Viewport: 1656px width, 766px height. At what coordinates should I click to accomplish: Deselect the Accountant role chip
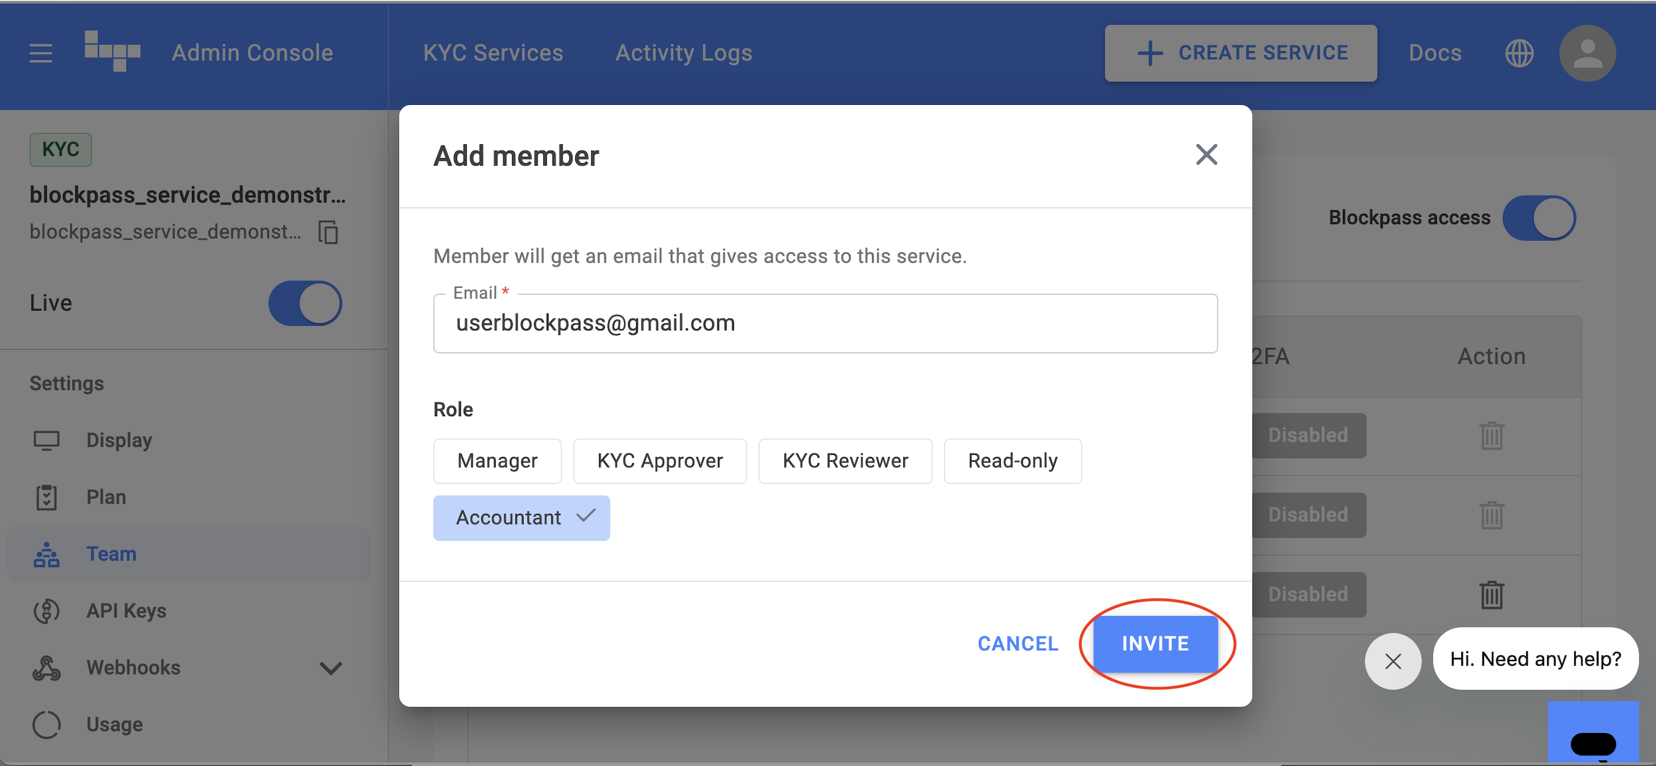521,517
